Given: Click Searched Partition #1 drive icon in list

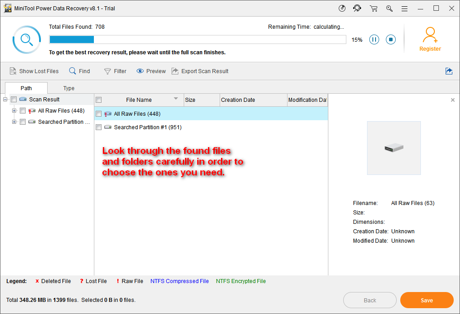Looking at the screenshot, I should [x=108, y=127].
